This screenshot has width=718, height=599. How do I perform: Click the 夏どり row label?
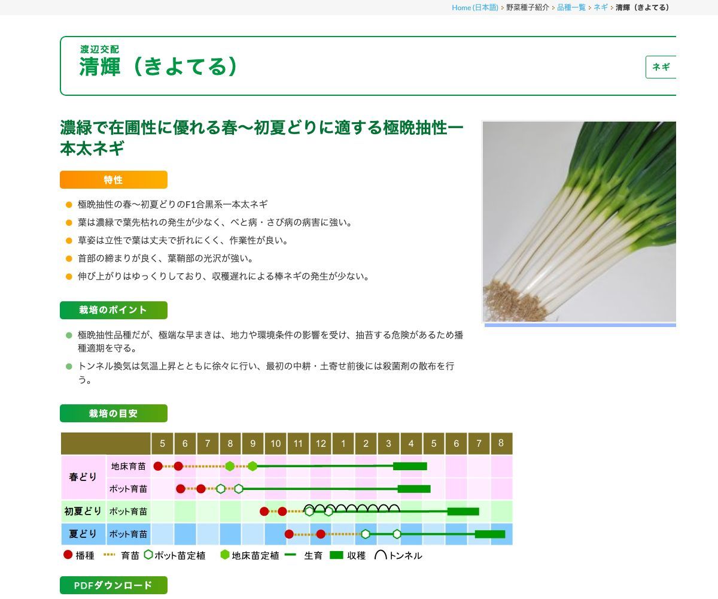82,534
